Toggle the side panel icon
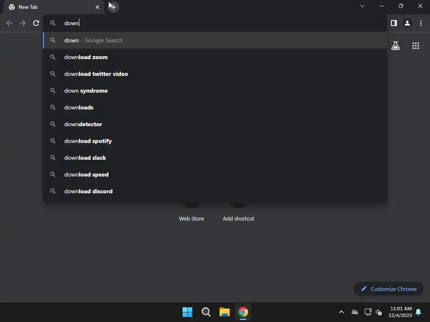This screenshot has width=430, height=322. coord(394,23)
